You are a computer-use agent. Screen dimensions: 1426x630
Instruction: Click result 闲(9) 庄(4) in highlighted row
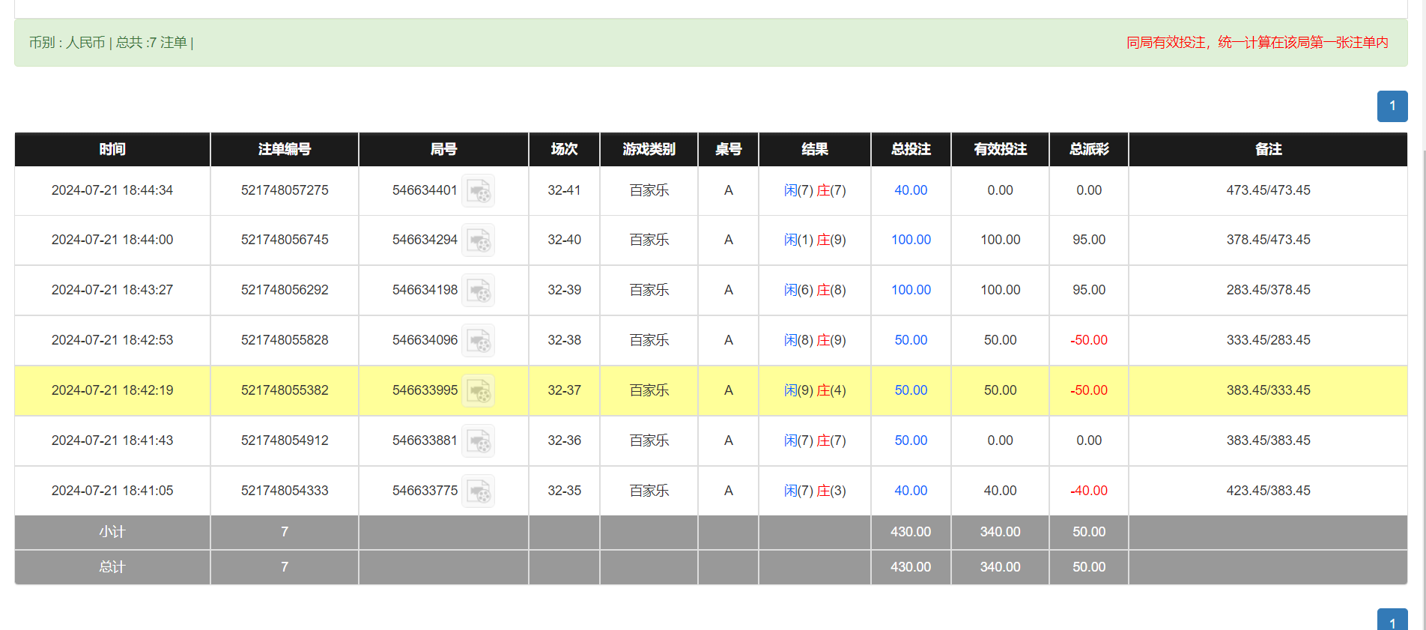[815, 390]
